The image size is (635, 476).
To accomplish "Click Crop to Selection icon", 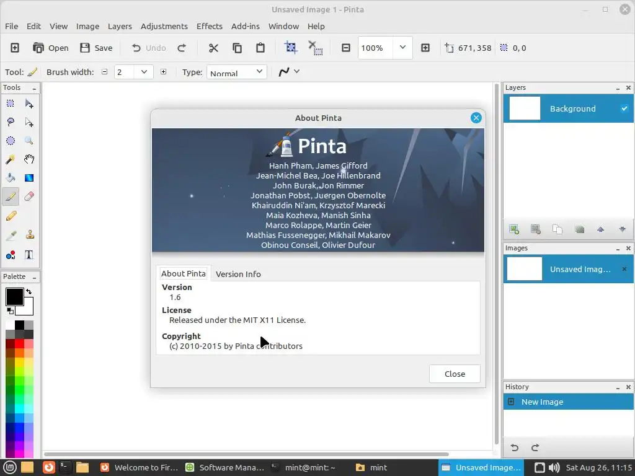I will [291, 48].
